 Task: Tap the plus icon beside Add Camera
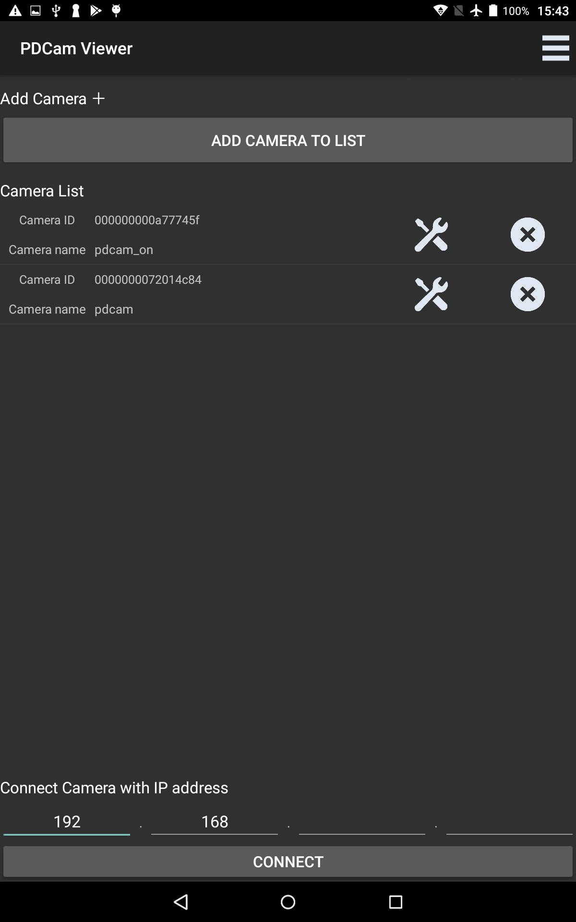[x=98, y=98]
